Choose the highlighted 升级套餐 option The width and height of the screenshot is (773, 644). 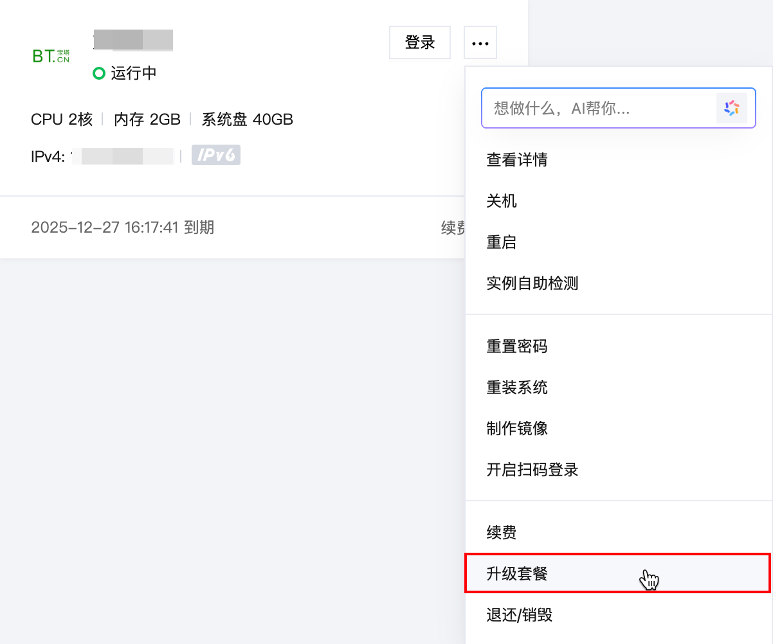[x=517, y=573]
